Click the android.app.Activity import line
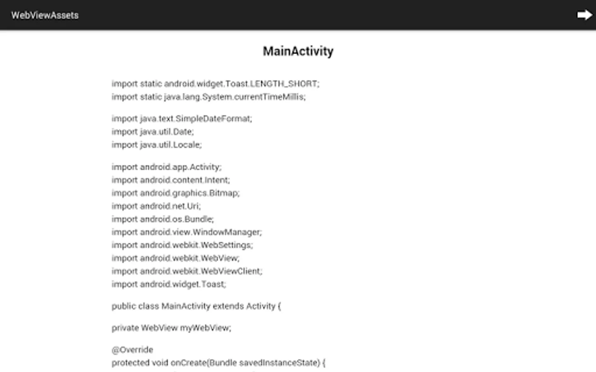Image resolution: width=596 pixels, height=372 pixels. point(166,167)
